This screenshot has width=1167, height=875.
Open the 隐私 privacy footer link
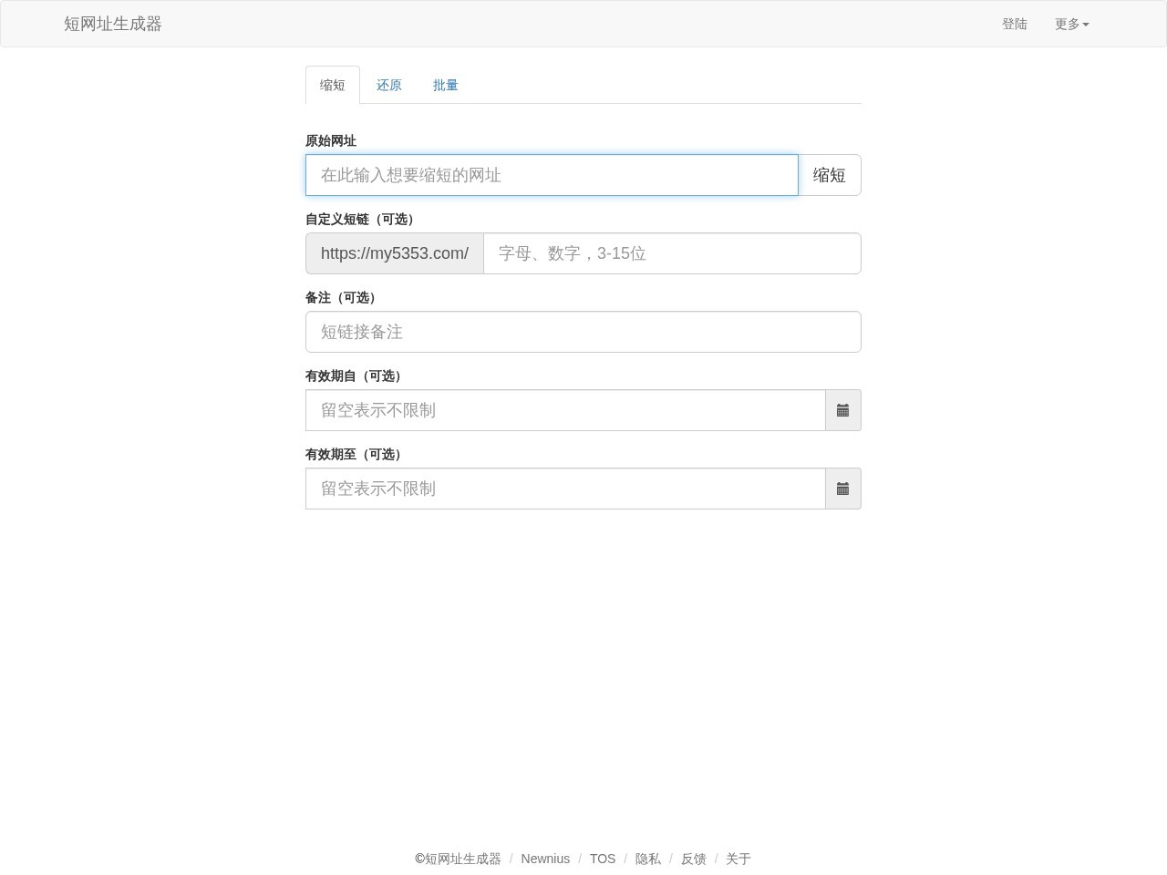(x=648, y=859)
